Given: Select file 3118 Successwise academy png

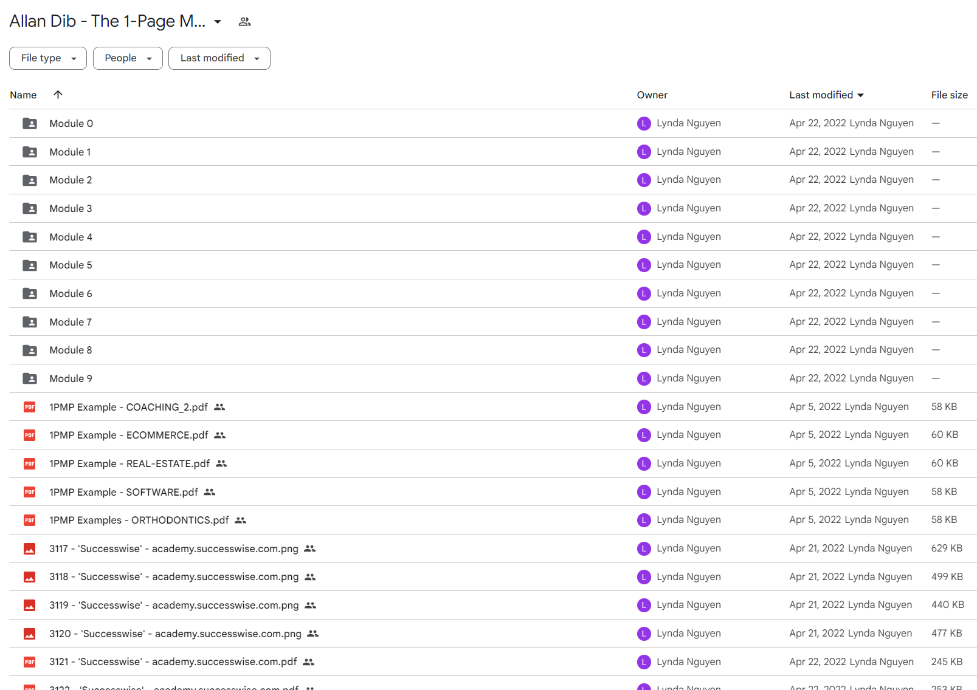Looking at the screenshot, I should pos(174,577).
